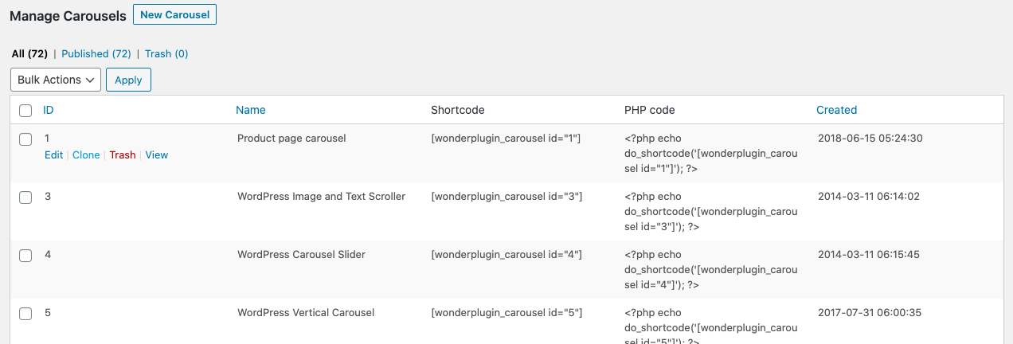Click the WordPress Carousel Slider name
The height and width of the screenshot is (344, 1013).
301,255
